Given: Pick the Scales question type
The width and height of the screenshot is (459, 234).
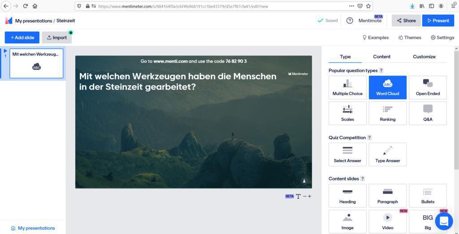Looking at the screenshot, I should 347,113.
